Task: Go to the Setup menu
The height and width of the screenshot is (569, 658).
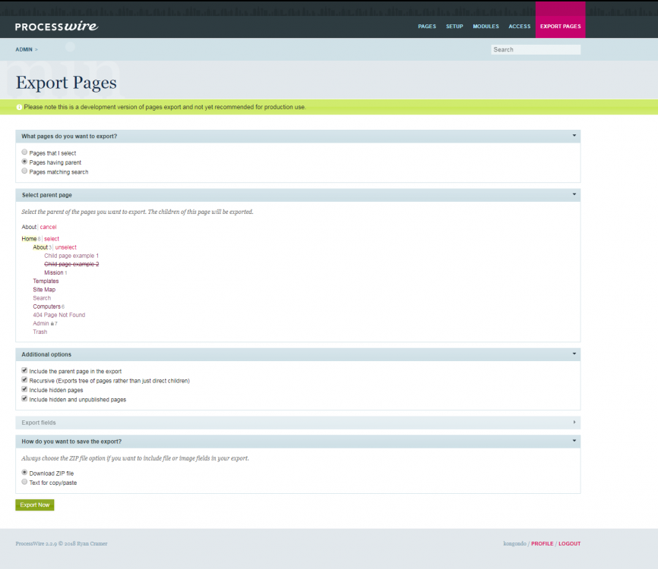Action: (454, 27)
